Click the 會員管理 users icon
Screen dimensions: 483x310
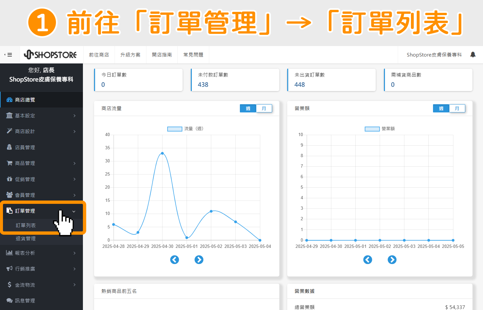(x=10, y=195)
